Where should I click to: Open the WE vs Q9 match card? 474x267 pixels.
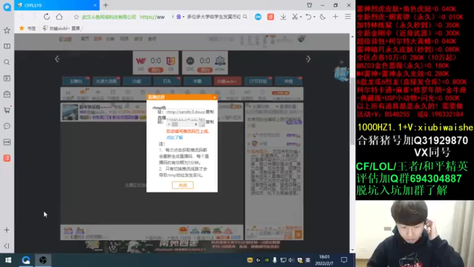coord(155,63)
